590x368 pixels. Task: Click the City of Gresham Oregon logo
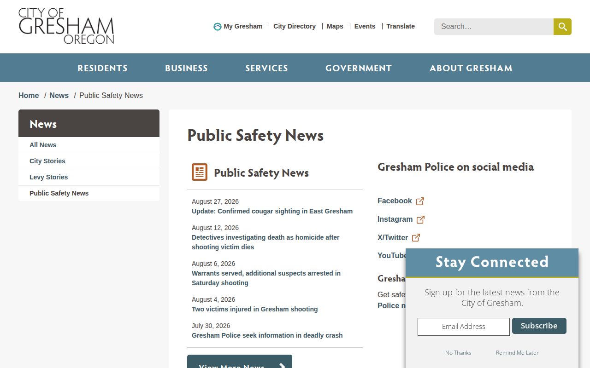pyautogui.click(x=66, y=26)
